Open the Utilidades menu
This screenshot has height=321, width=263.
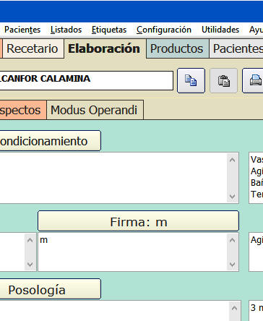click(220, 30)
